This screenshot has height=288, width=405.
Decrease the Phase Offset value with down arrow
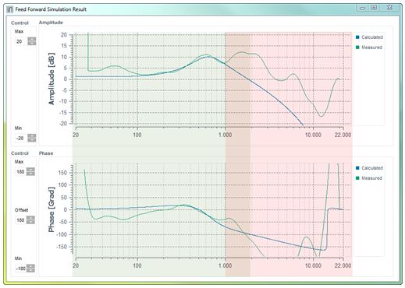[x=30, y=222]
